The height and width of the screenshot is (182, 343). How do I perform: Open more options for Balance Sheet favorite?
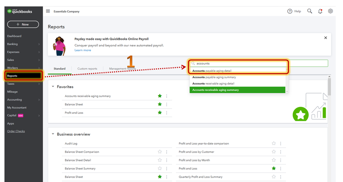167,105
